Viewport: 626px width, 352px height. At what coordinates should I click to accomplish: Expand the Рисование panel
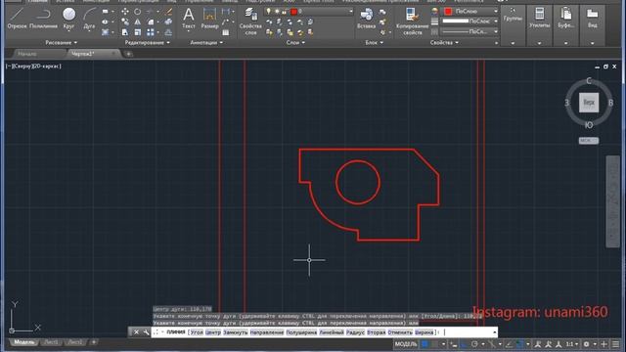click(x=61, y=42)
